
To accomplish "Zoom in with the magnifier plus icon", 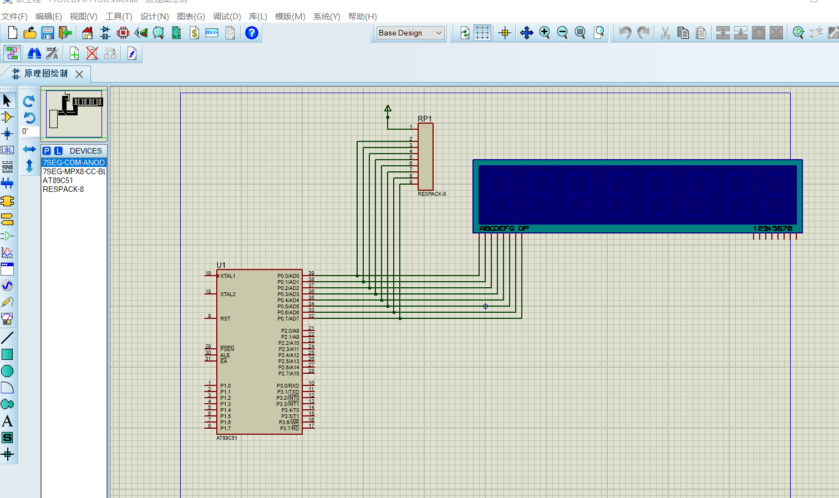I will click(545, 33).
